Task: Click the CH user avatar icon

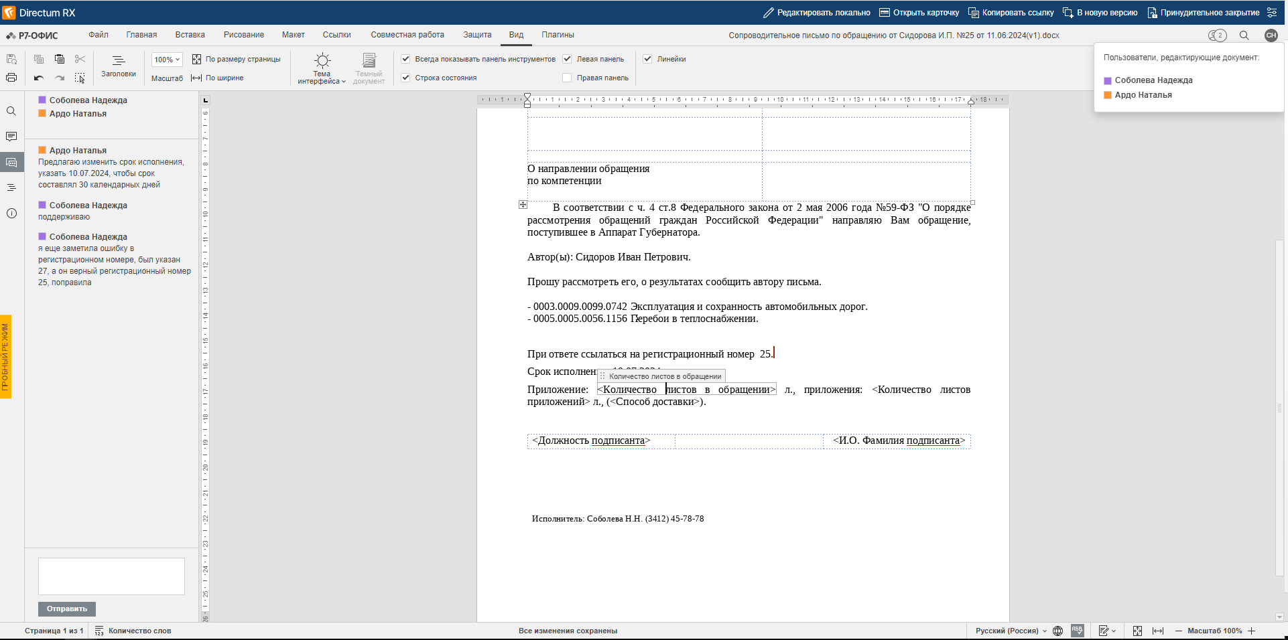Action: point(1271,35)
